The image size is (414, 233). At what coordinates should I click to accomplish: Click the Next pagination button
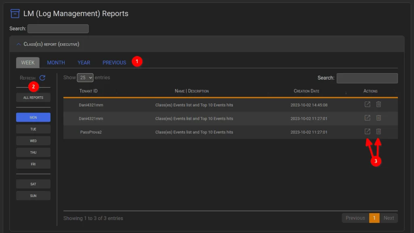[x=389, y=218]
